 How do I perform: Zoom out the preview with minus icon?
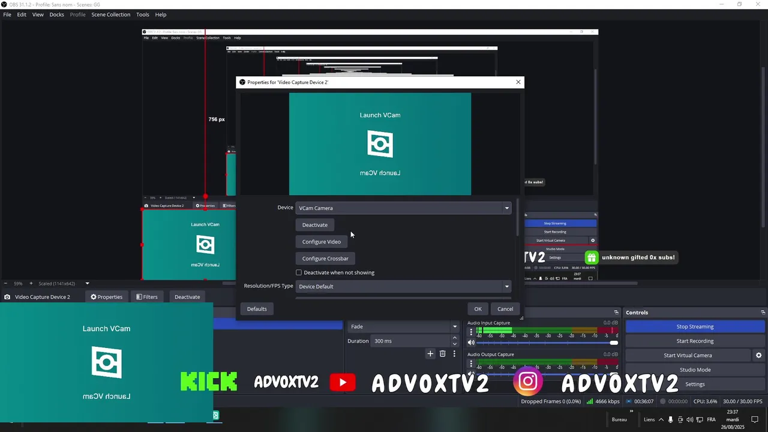(6, 284)
